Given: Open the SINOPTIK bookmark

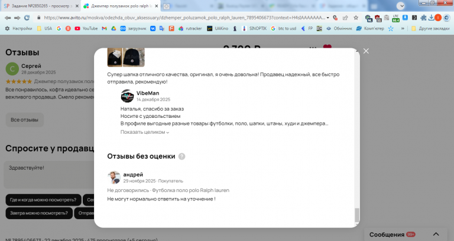Looking at the screenshot, I should (x=254, y=28).
